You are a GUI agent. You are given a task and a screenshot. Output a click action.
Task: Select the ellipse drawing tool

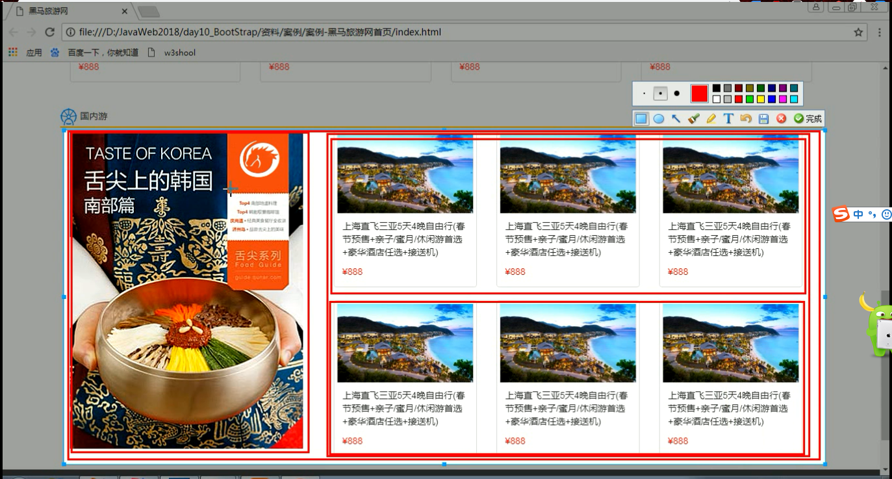click(658, 119)
